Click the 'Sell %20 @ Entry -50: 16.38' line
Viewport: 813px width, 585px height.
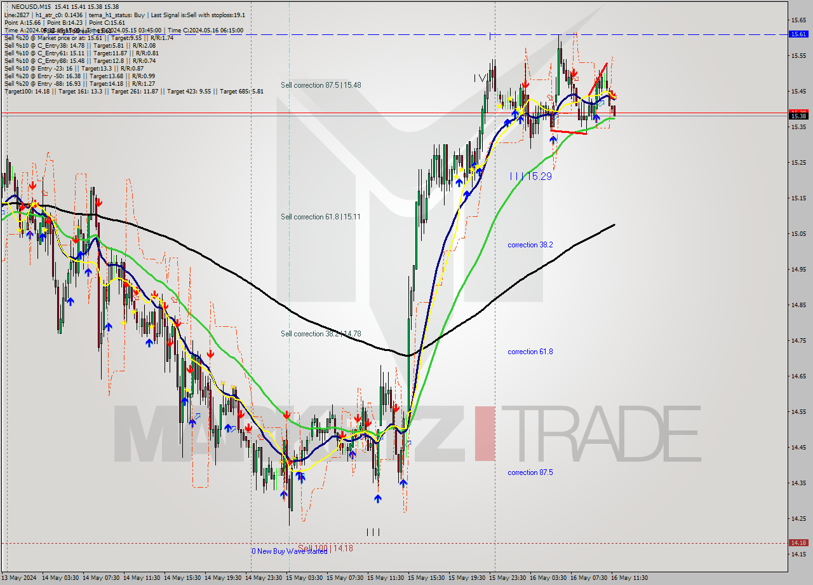point(80,76)
